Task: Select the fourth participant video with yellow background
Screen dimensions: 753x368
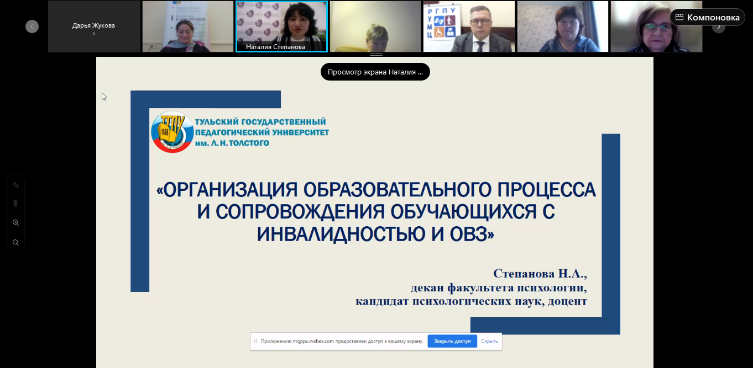Action: 375,26
